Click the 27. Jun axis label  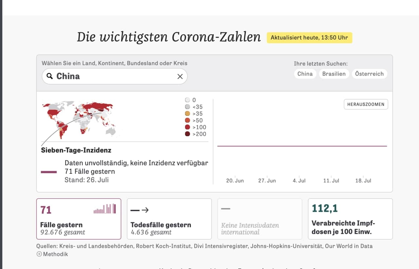tap(267, 181)
